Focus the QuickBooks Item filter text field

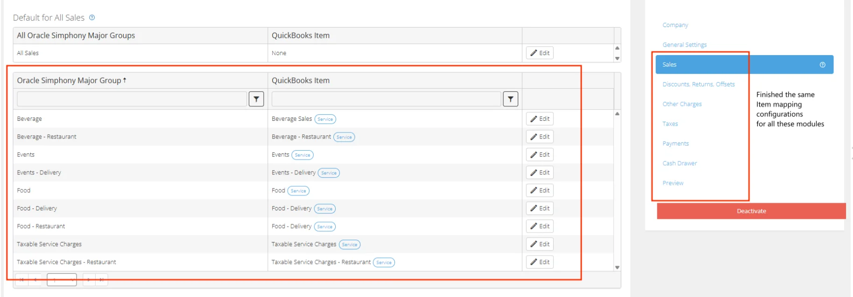(386, 99)
